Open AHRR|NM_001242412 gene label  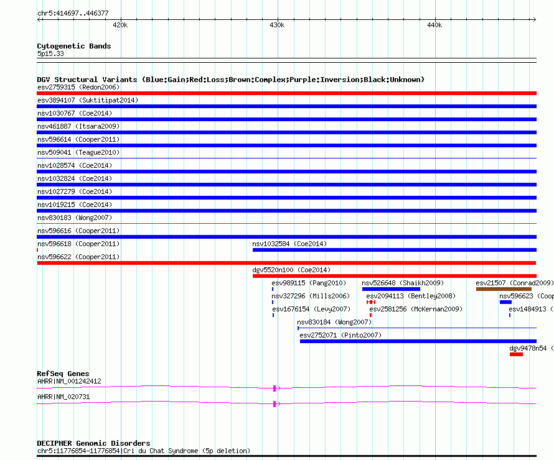tap(69, 381)
